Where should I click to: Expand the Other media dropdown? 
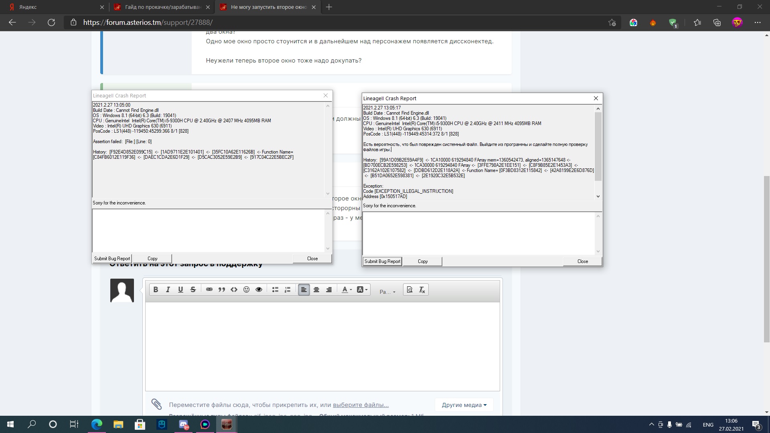464,405
